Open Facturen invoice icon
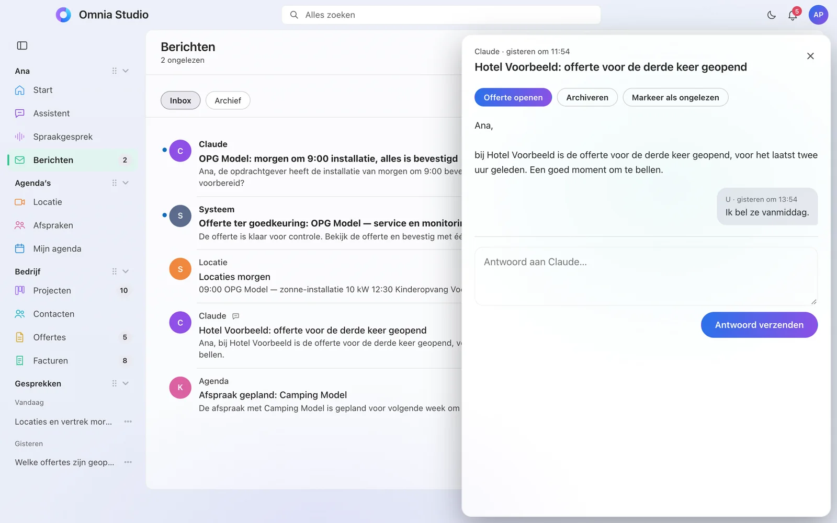837x523 pixels. coord(20,360)
